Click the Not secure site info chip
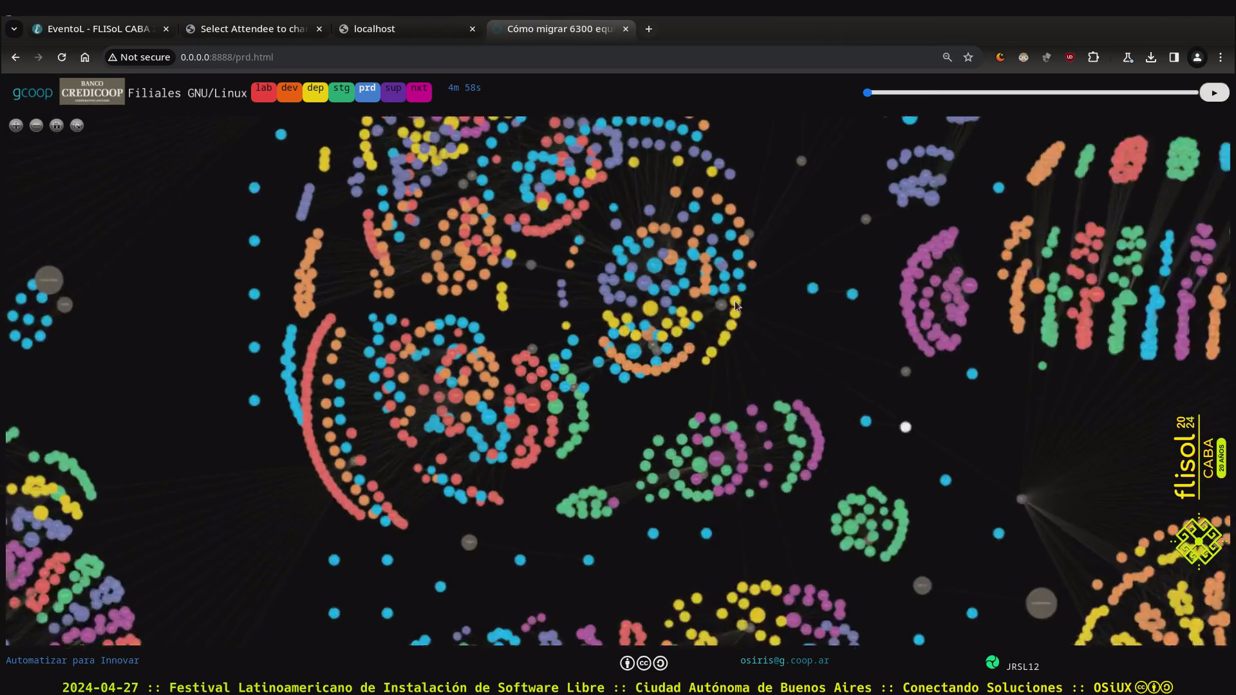This screenshot has height=695, width=1236. (140, 57)
